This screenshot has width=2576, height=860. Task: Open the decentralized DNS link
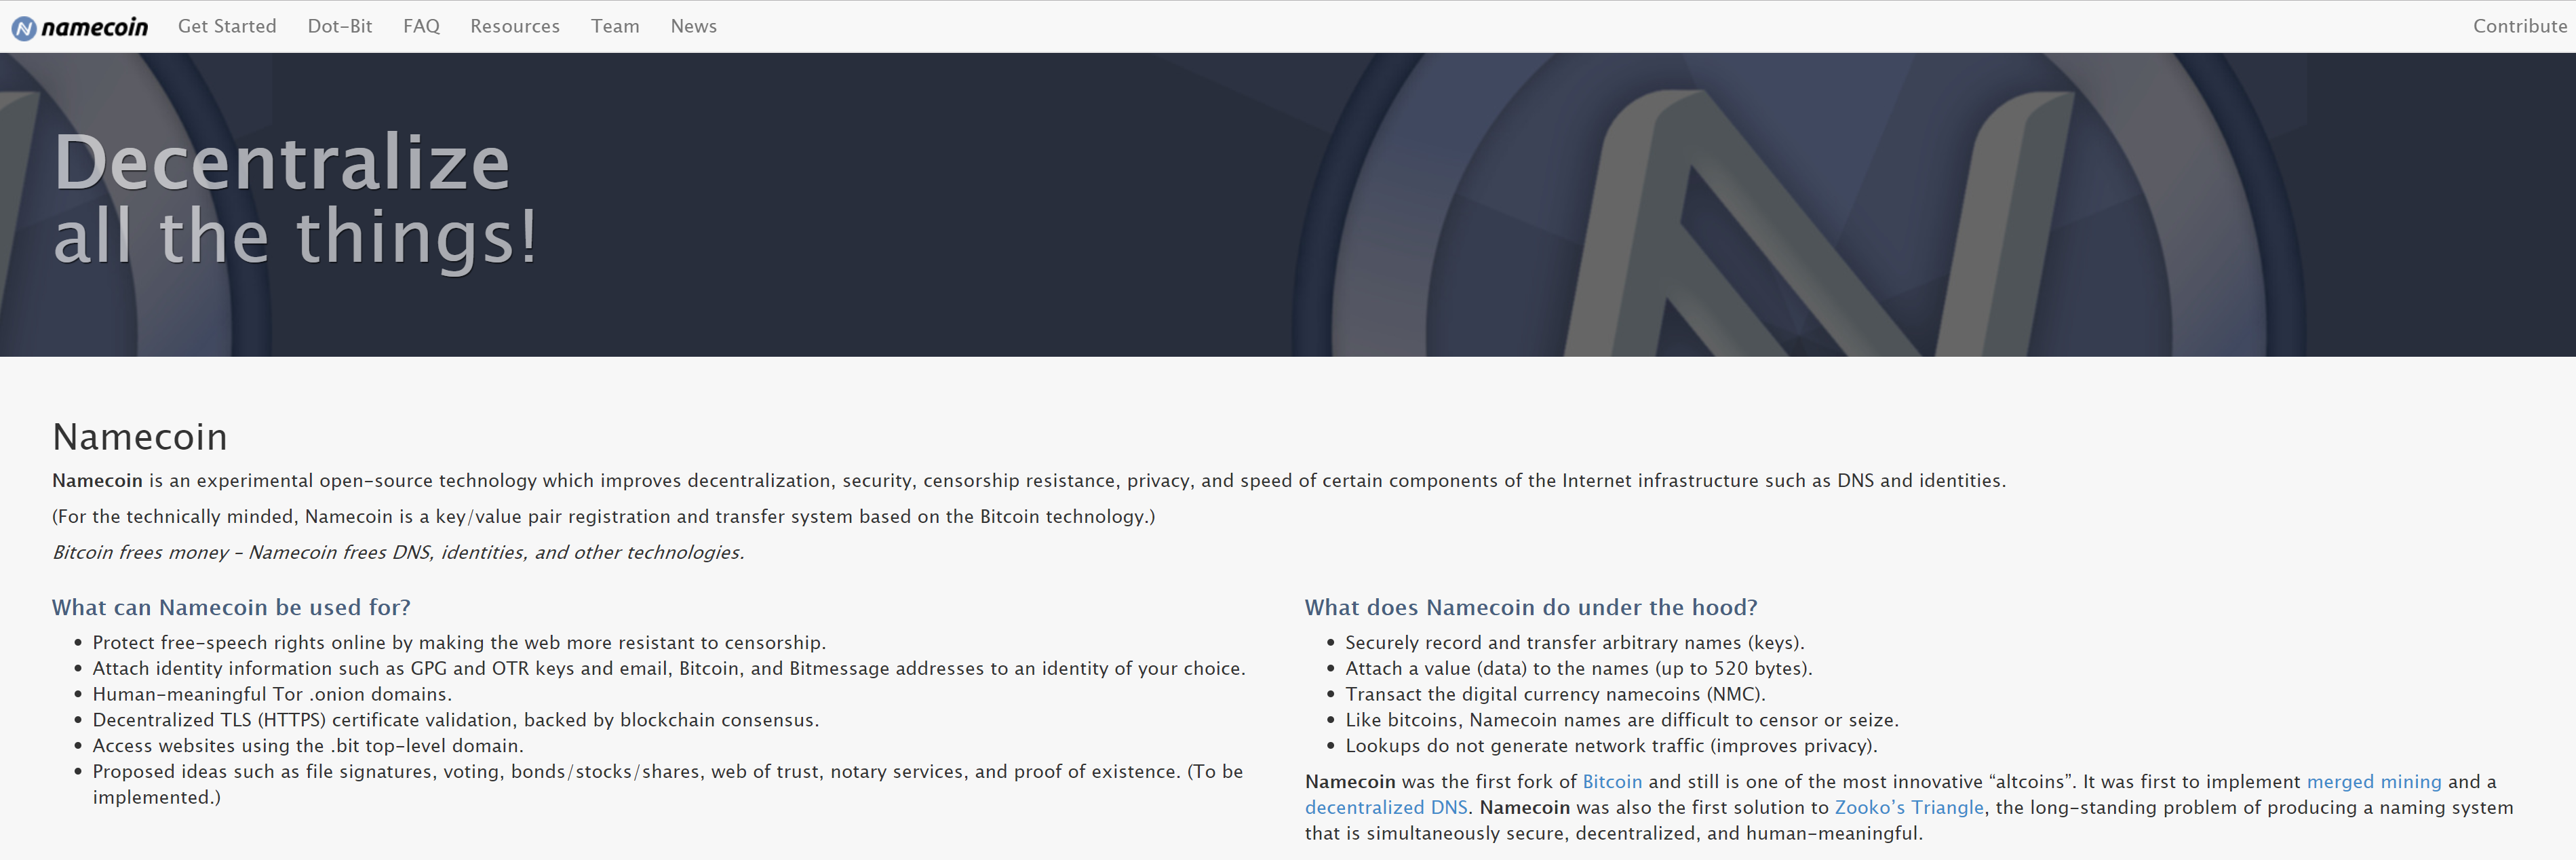coord(1386,807)
